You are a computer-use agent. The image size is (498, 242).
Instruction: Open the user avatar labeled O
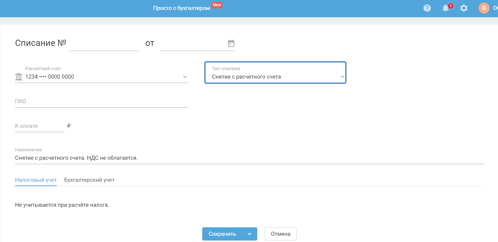[484, 8]
